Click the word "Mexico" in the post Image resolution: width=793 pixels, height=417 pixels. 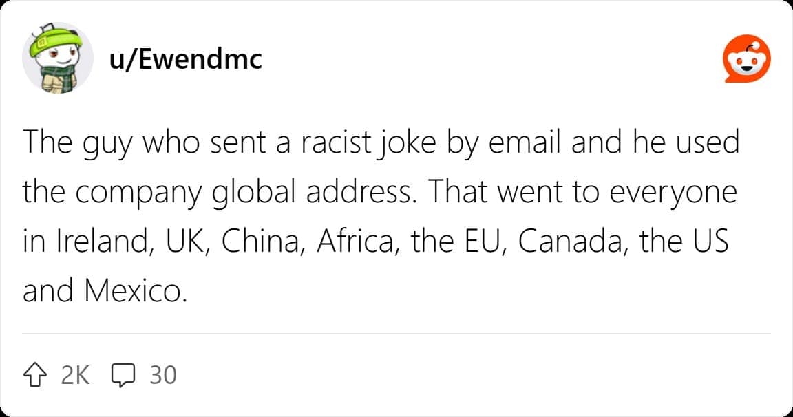[x=134, y=291]
